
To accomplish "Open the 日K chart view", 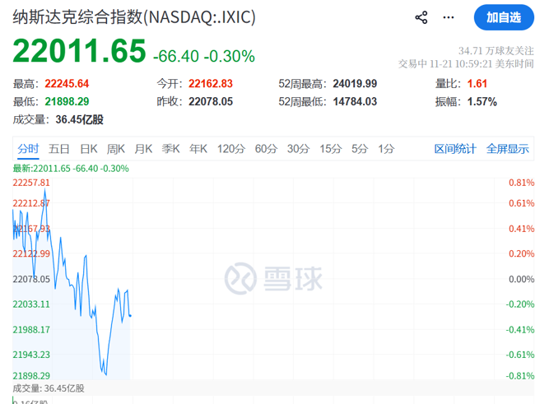I will coord(88,149).
